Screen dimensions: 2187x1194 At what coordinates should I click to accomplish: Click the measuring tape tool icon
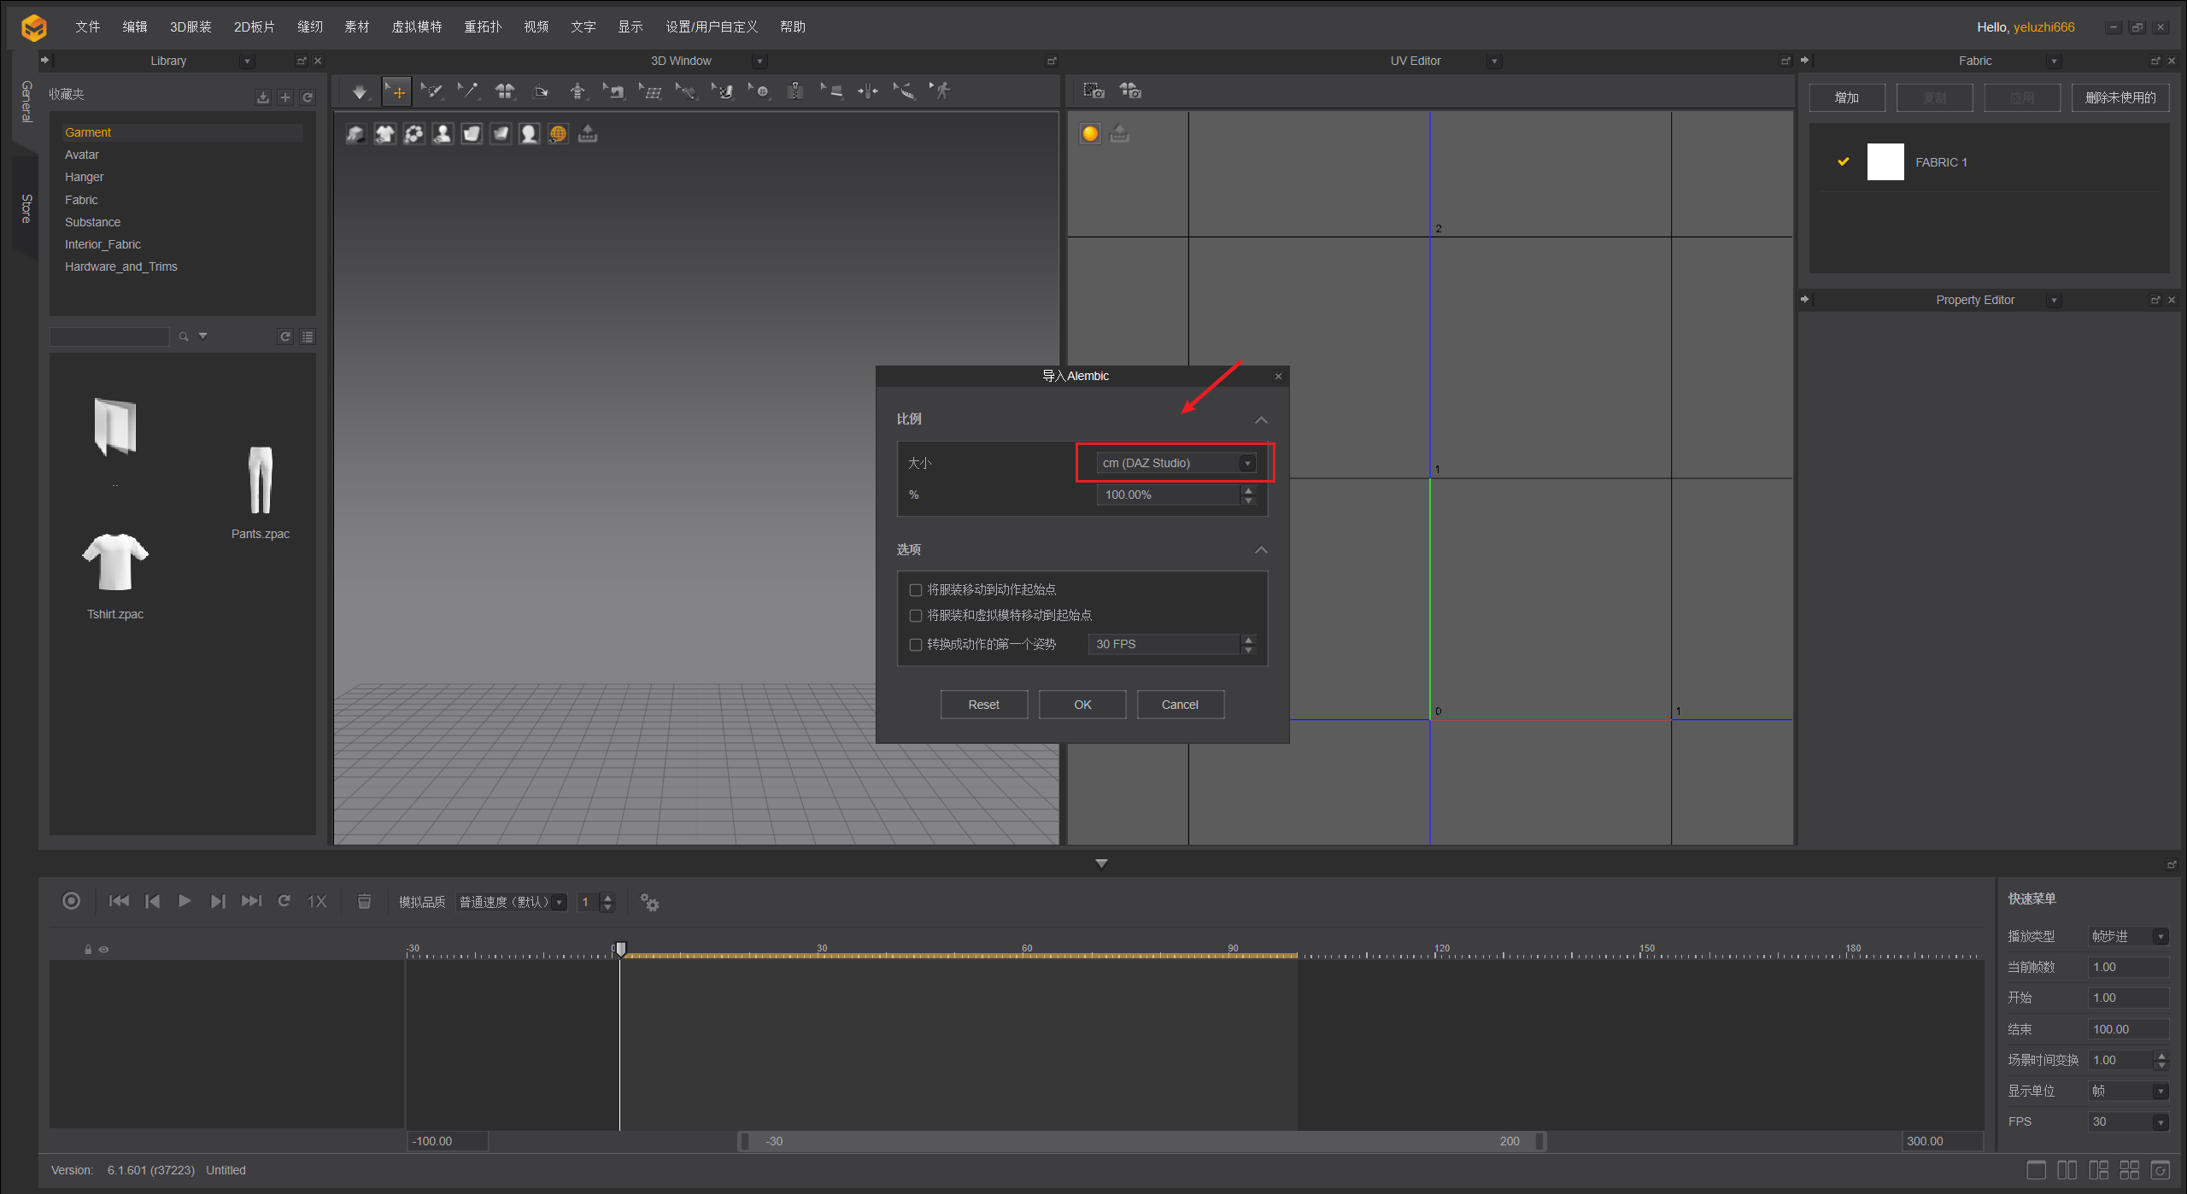[905, 91]
